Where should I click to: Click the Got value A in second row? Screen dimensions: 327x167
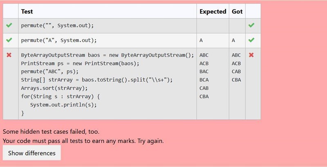coord(233,41)
